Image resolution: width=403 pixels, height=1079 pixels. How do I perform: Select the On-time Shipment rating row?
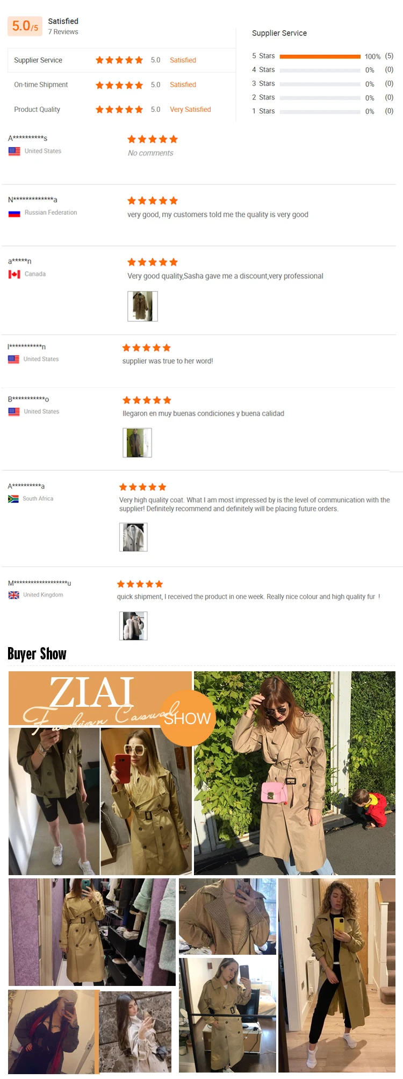[x=122, y=85]
